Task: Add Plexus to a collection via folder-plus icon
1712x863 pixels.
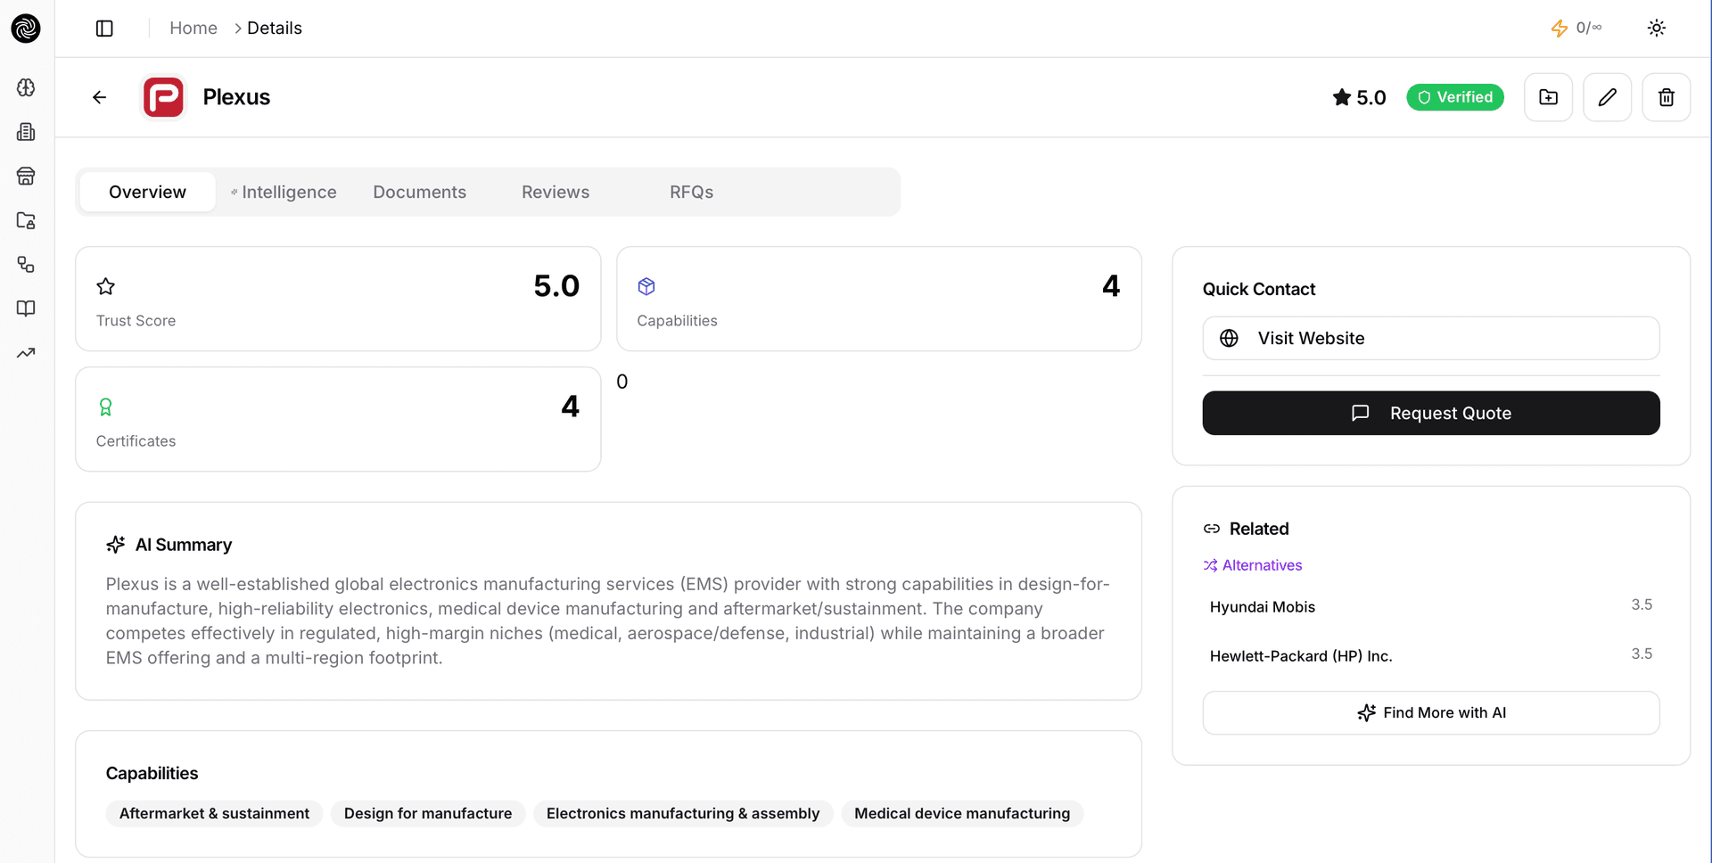Action: [x=1548, y=97]
